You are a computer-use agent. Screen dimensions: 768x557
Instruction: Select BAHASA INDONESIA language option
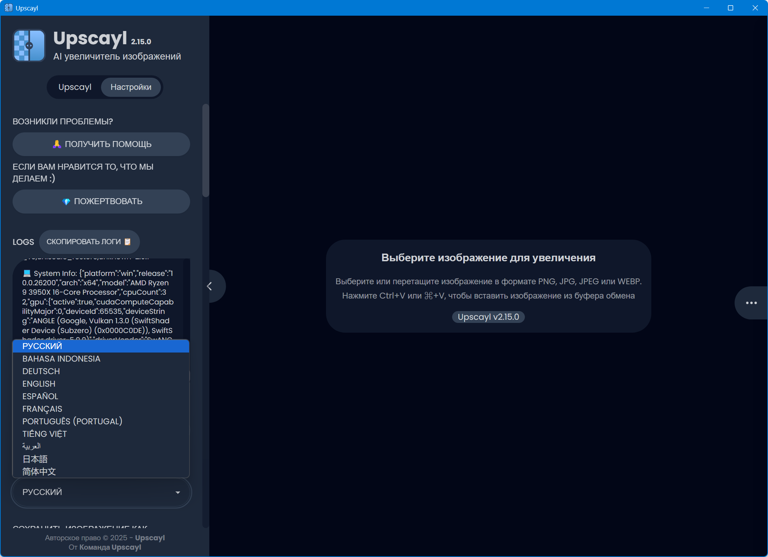[x=61, y=359]
